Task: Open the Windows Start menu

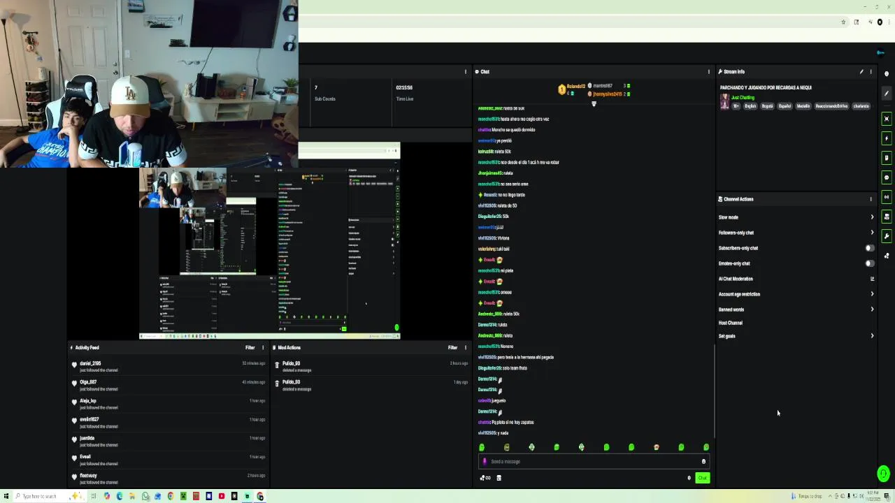Action: pos(6,496)
